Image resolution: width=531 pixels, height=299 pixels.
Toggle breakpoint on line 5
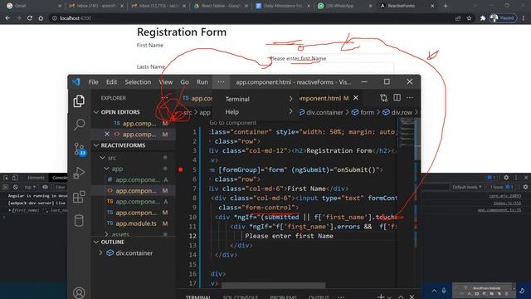[x=181, y=169]
